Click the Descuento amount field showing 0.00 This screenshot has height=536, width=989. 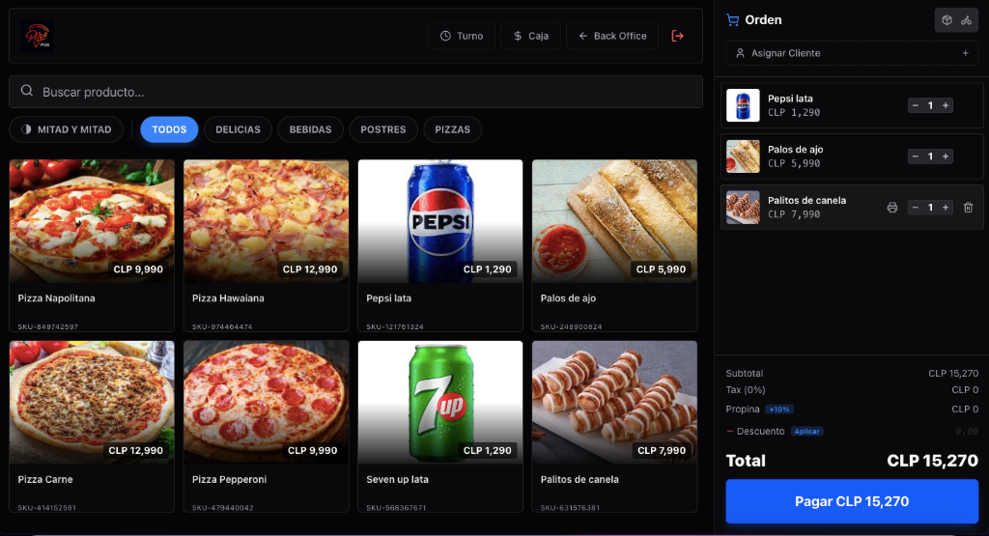(966, 432)
